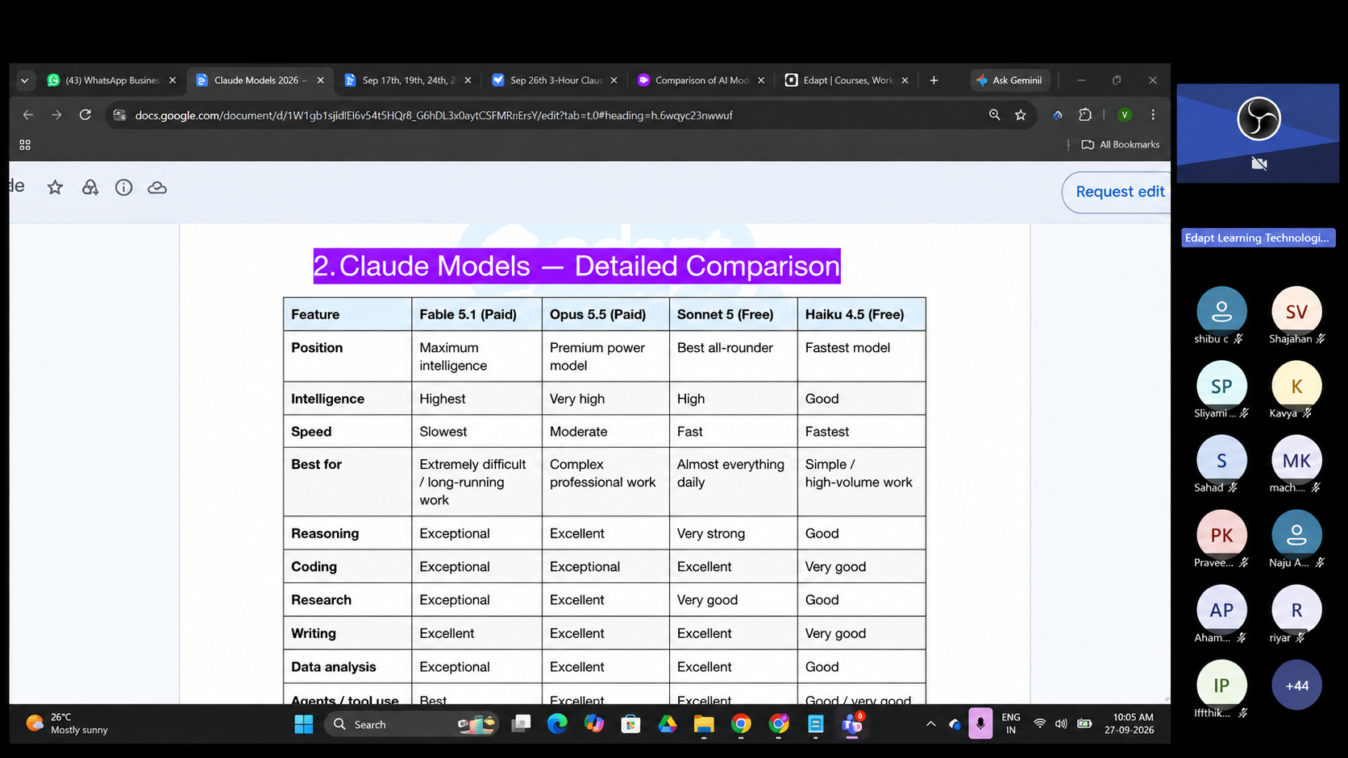Open the Windows Start menu
Viewport: 1348px width, 758px height.
click(304, 724)
